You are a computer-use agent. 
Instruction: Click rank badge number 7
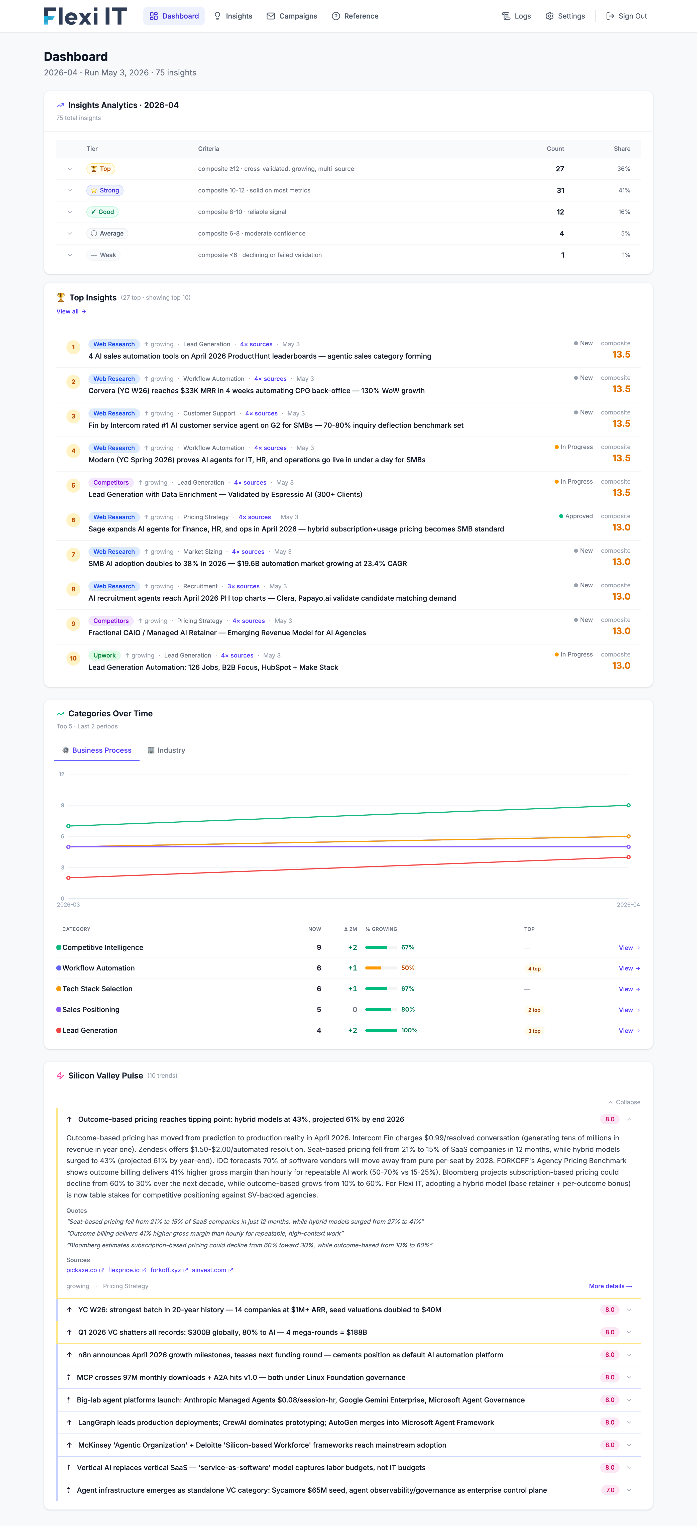click(73, 555)
